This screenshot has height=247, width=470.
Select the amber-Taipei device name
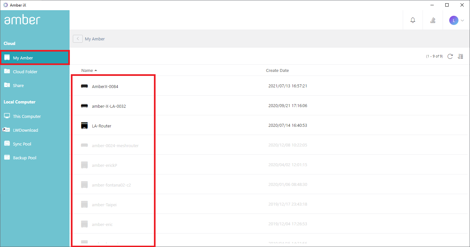104,205
